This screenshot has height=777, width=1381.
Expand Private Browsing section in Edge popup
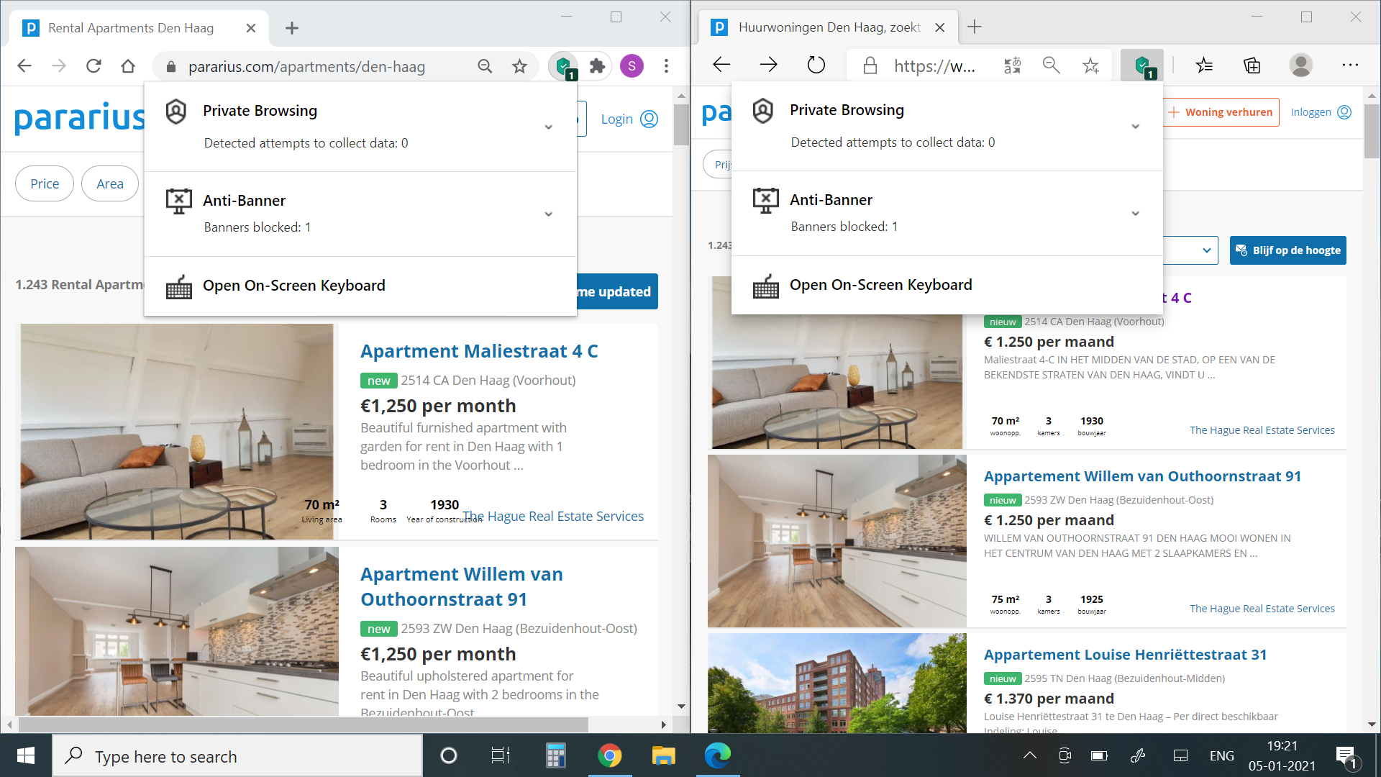click(x=1135, y=126)
